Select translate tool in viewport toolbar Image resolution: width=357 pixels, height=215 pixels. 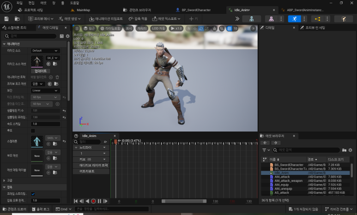195,29
